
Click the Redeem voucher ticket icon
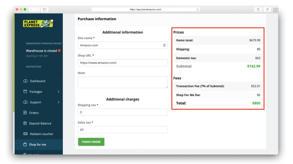tap(25, 134)
